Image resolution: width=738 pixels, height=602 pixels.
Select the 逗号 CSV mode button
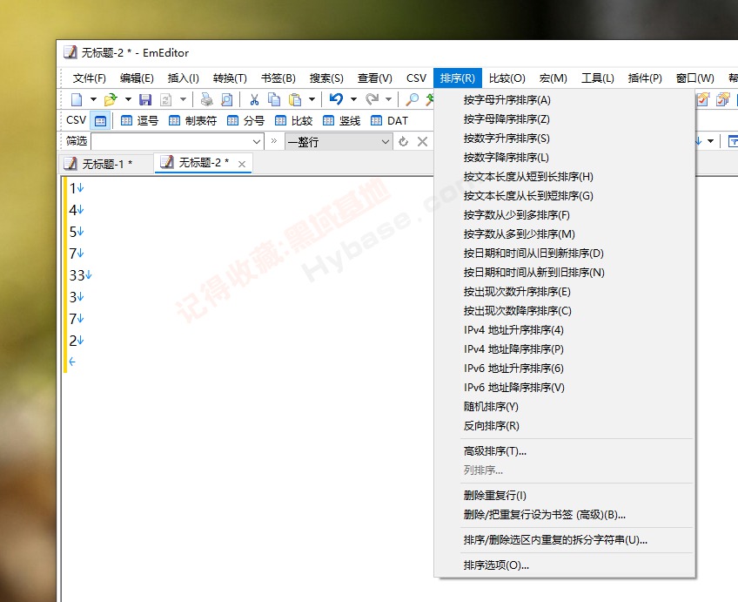click(x=139, y=120)
